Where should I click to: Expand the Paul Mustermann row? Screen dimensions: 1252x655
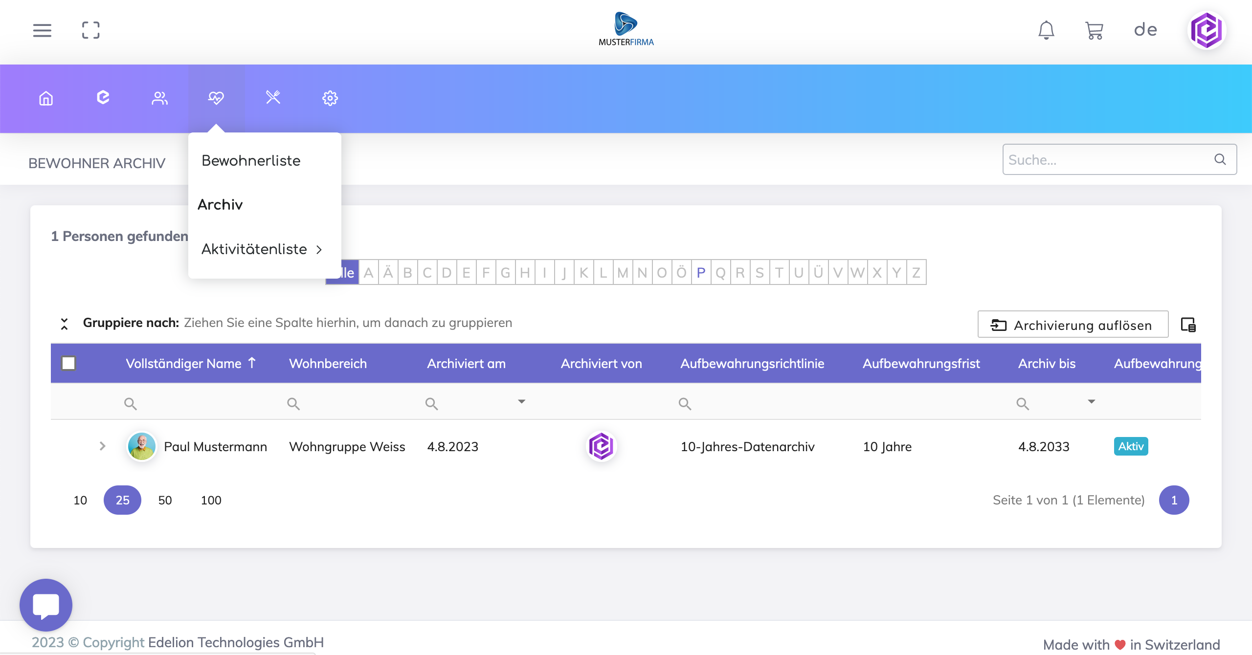tap(102, 446)
